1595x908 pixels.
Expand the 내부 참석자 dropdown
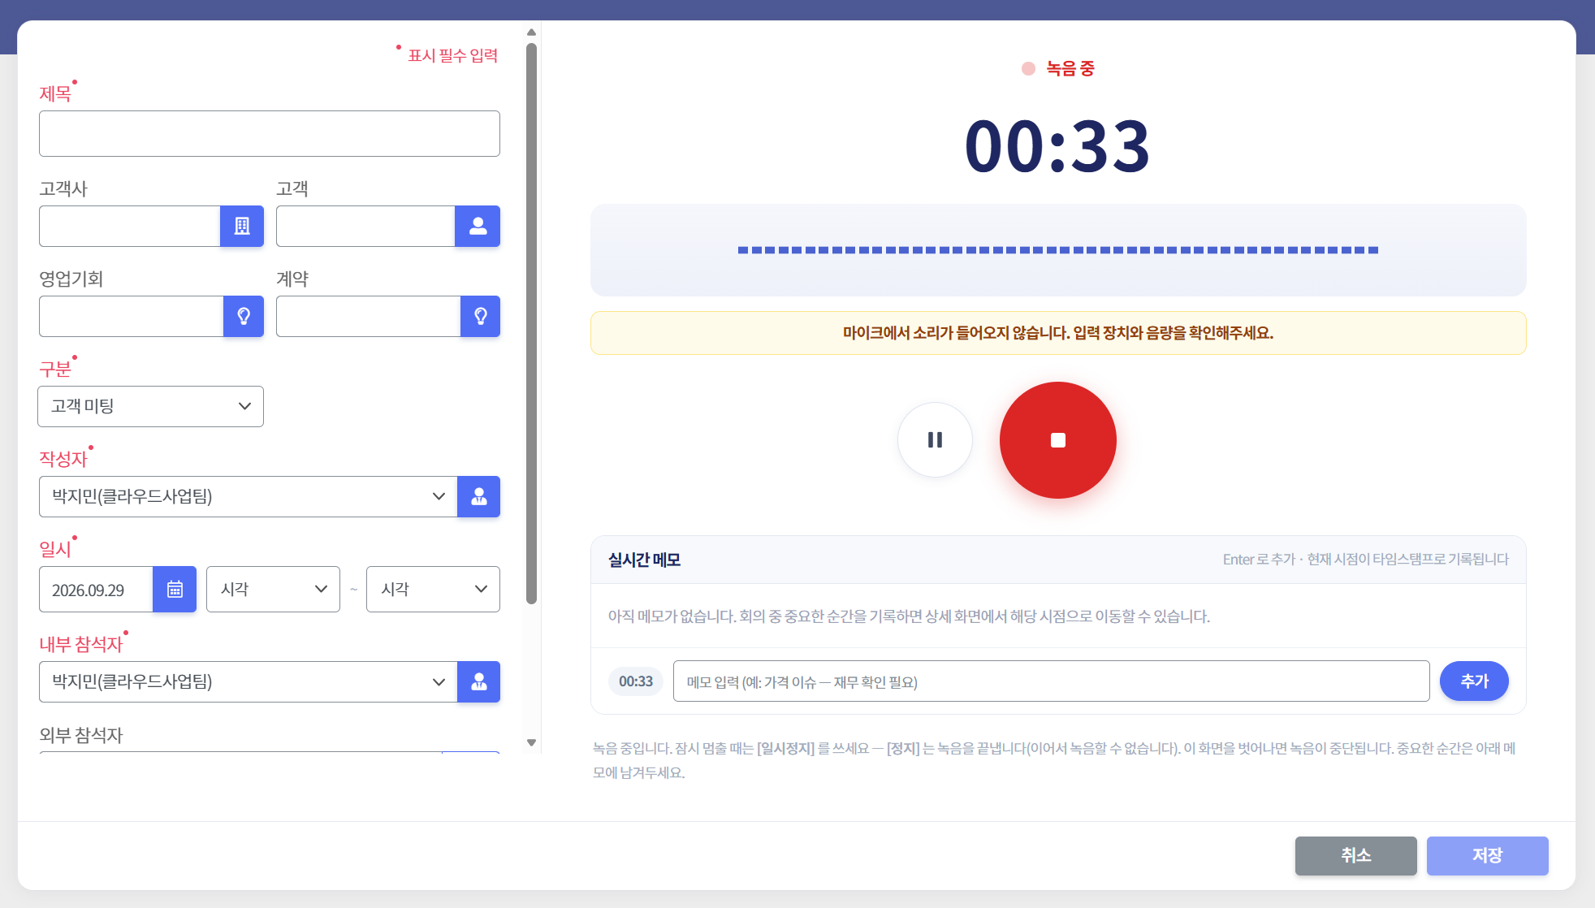point(248,681)
